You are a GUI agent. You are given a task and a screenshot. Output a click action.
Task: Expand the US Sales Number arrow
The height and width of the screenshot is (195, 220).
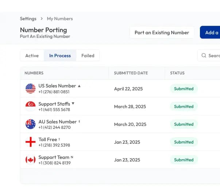[79, 86]
